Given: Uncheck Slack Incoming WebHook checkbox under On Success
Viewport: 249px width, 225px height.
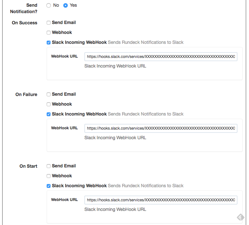Looking at the screenshot, I should click(x=49, y=43).
